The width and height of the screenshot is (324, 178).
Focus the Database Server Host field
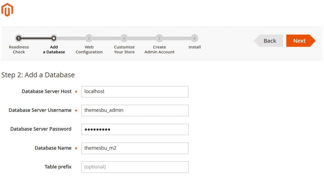coord(135,92)
